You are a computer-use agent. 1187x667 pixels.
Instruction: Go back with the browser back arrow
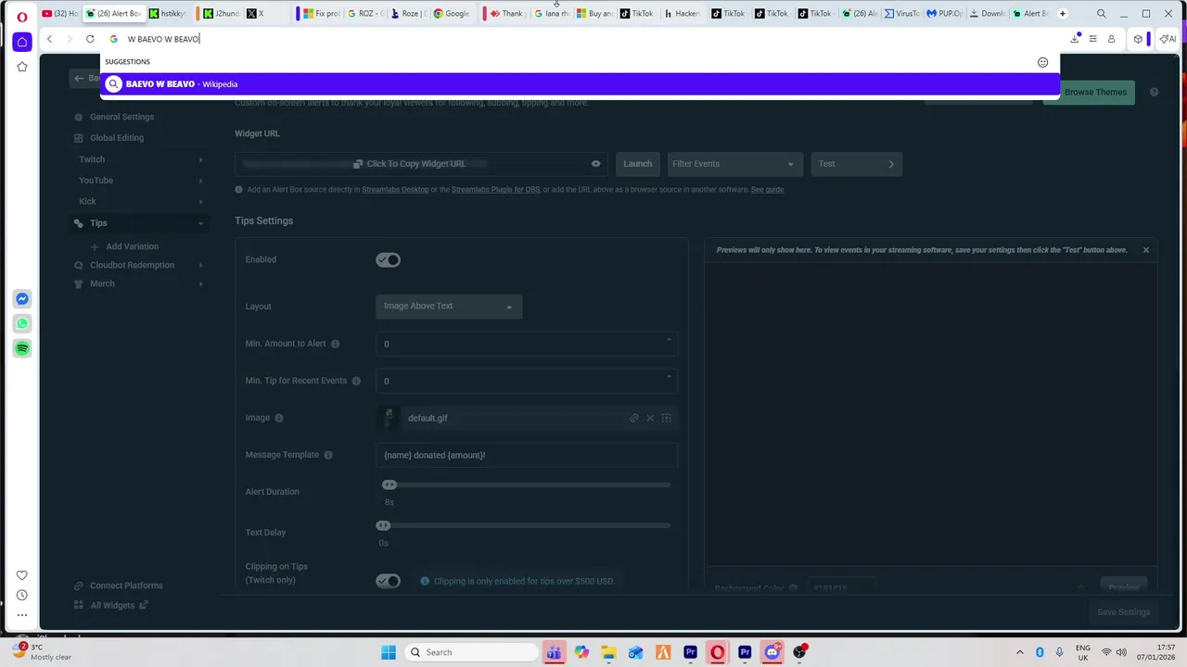click(x=49, y=39)
